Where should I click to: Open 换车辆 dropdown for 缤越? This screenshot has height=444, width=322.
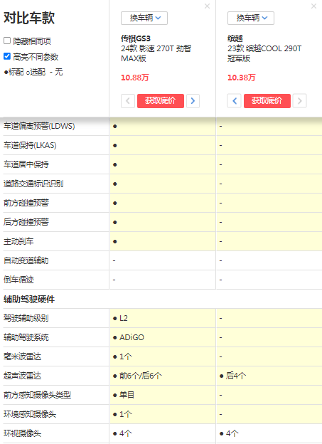click(x=251, y=18)
